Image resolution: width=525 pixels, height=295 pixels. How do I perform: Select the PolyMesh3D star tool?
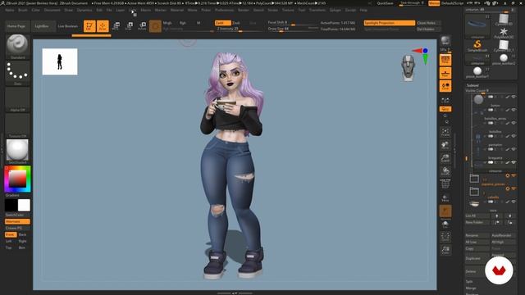click(503, 33)
